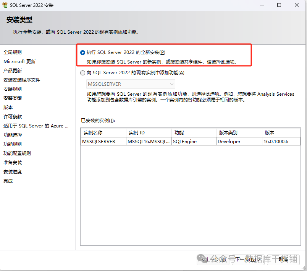This screenshot has width=307, height=271.
Task: Select the 功能规则 step
Action: (x=13, y=144)
